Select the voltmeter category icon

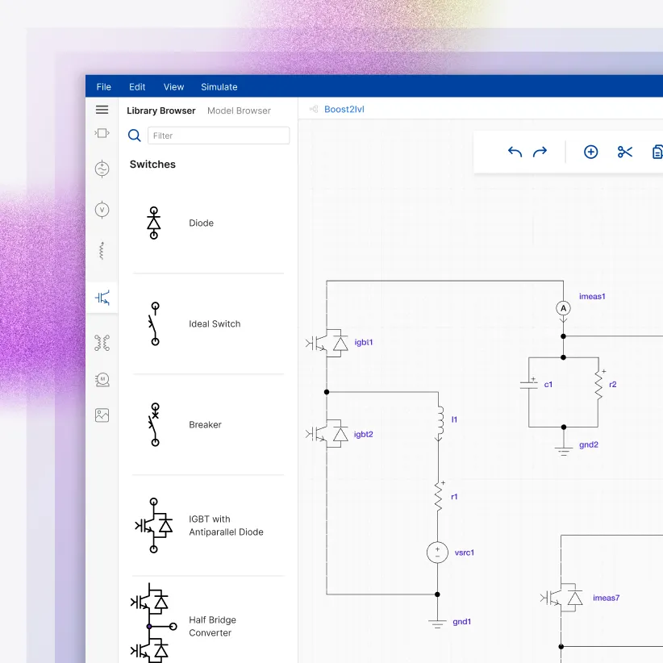pos(102,210)
